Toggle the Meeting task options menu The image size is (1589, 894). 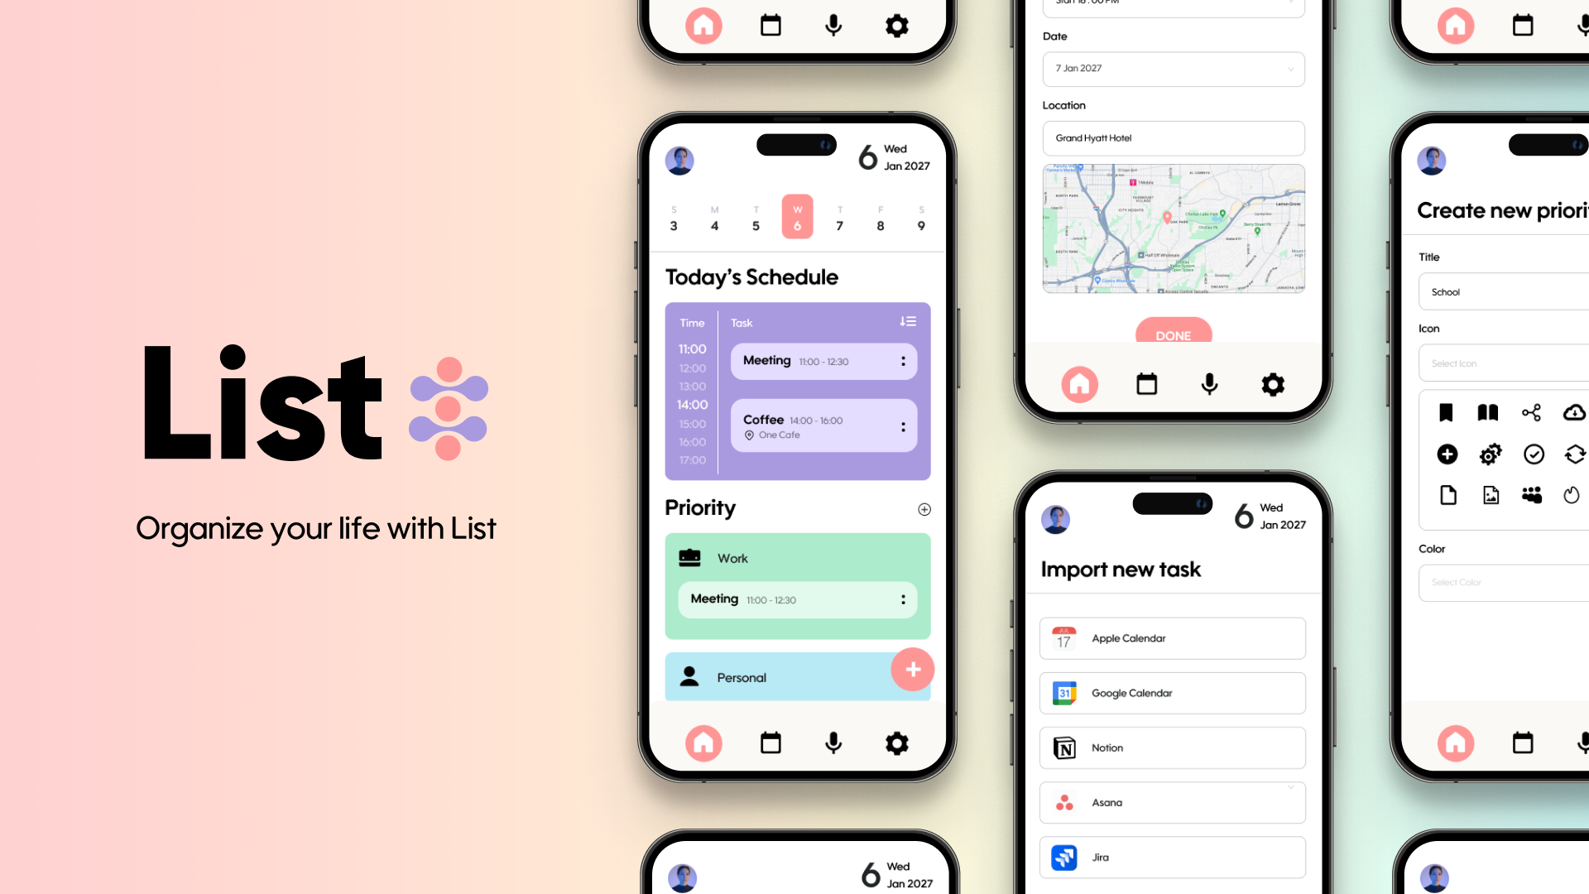[x=904, y=361]
